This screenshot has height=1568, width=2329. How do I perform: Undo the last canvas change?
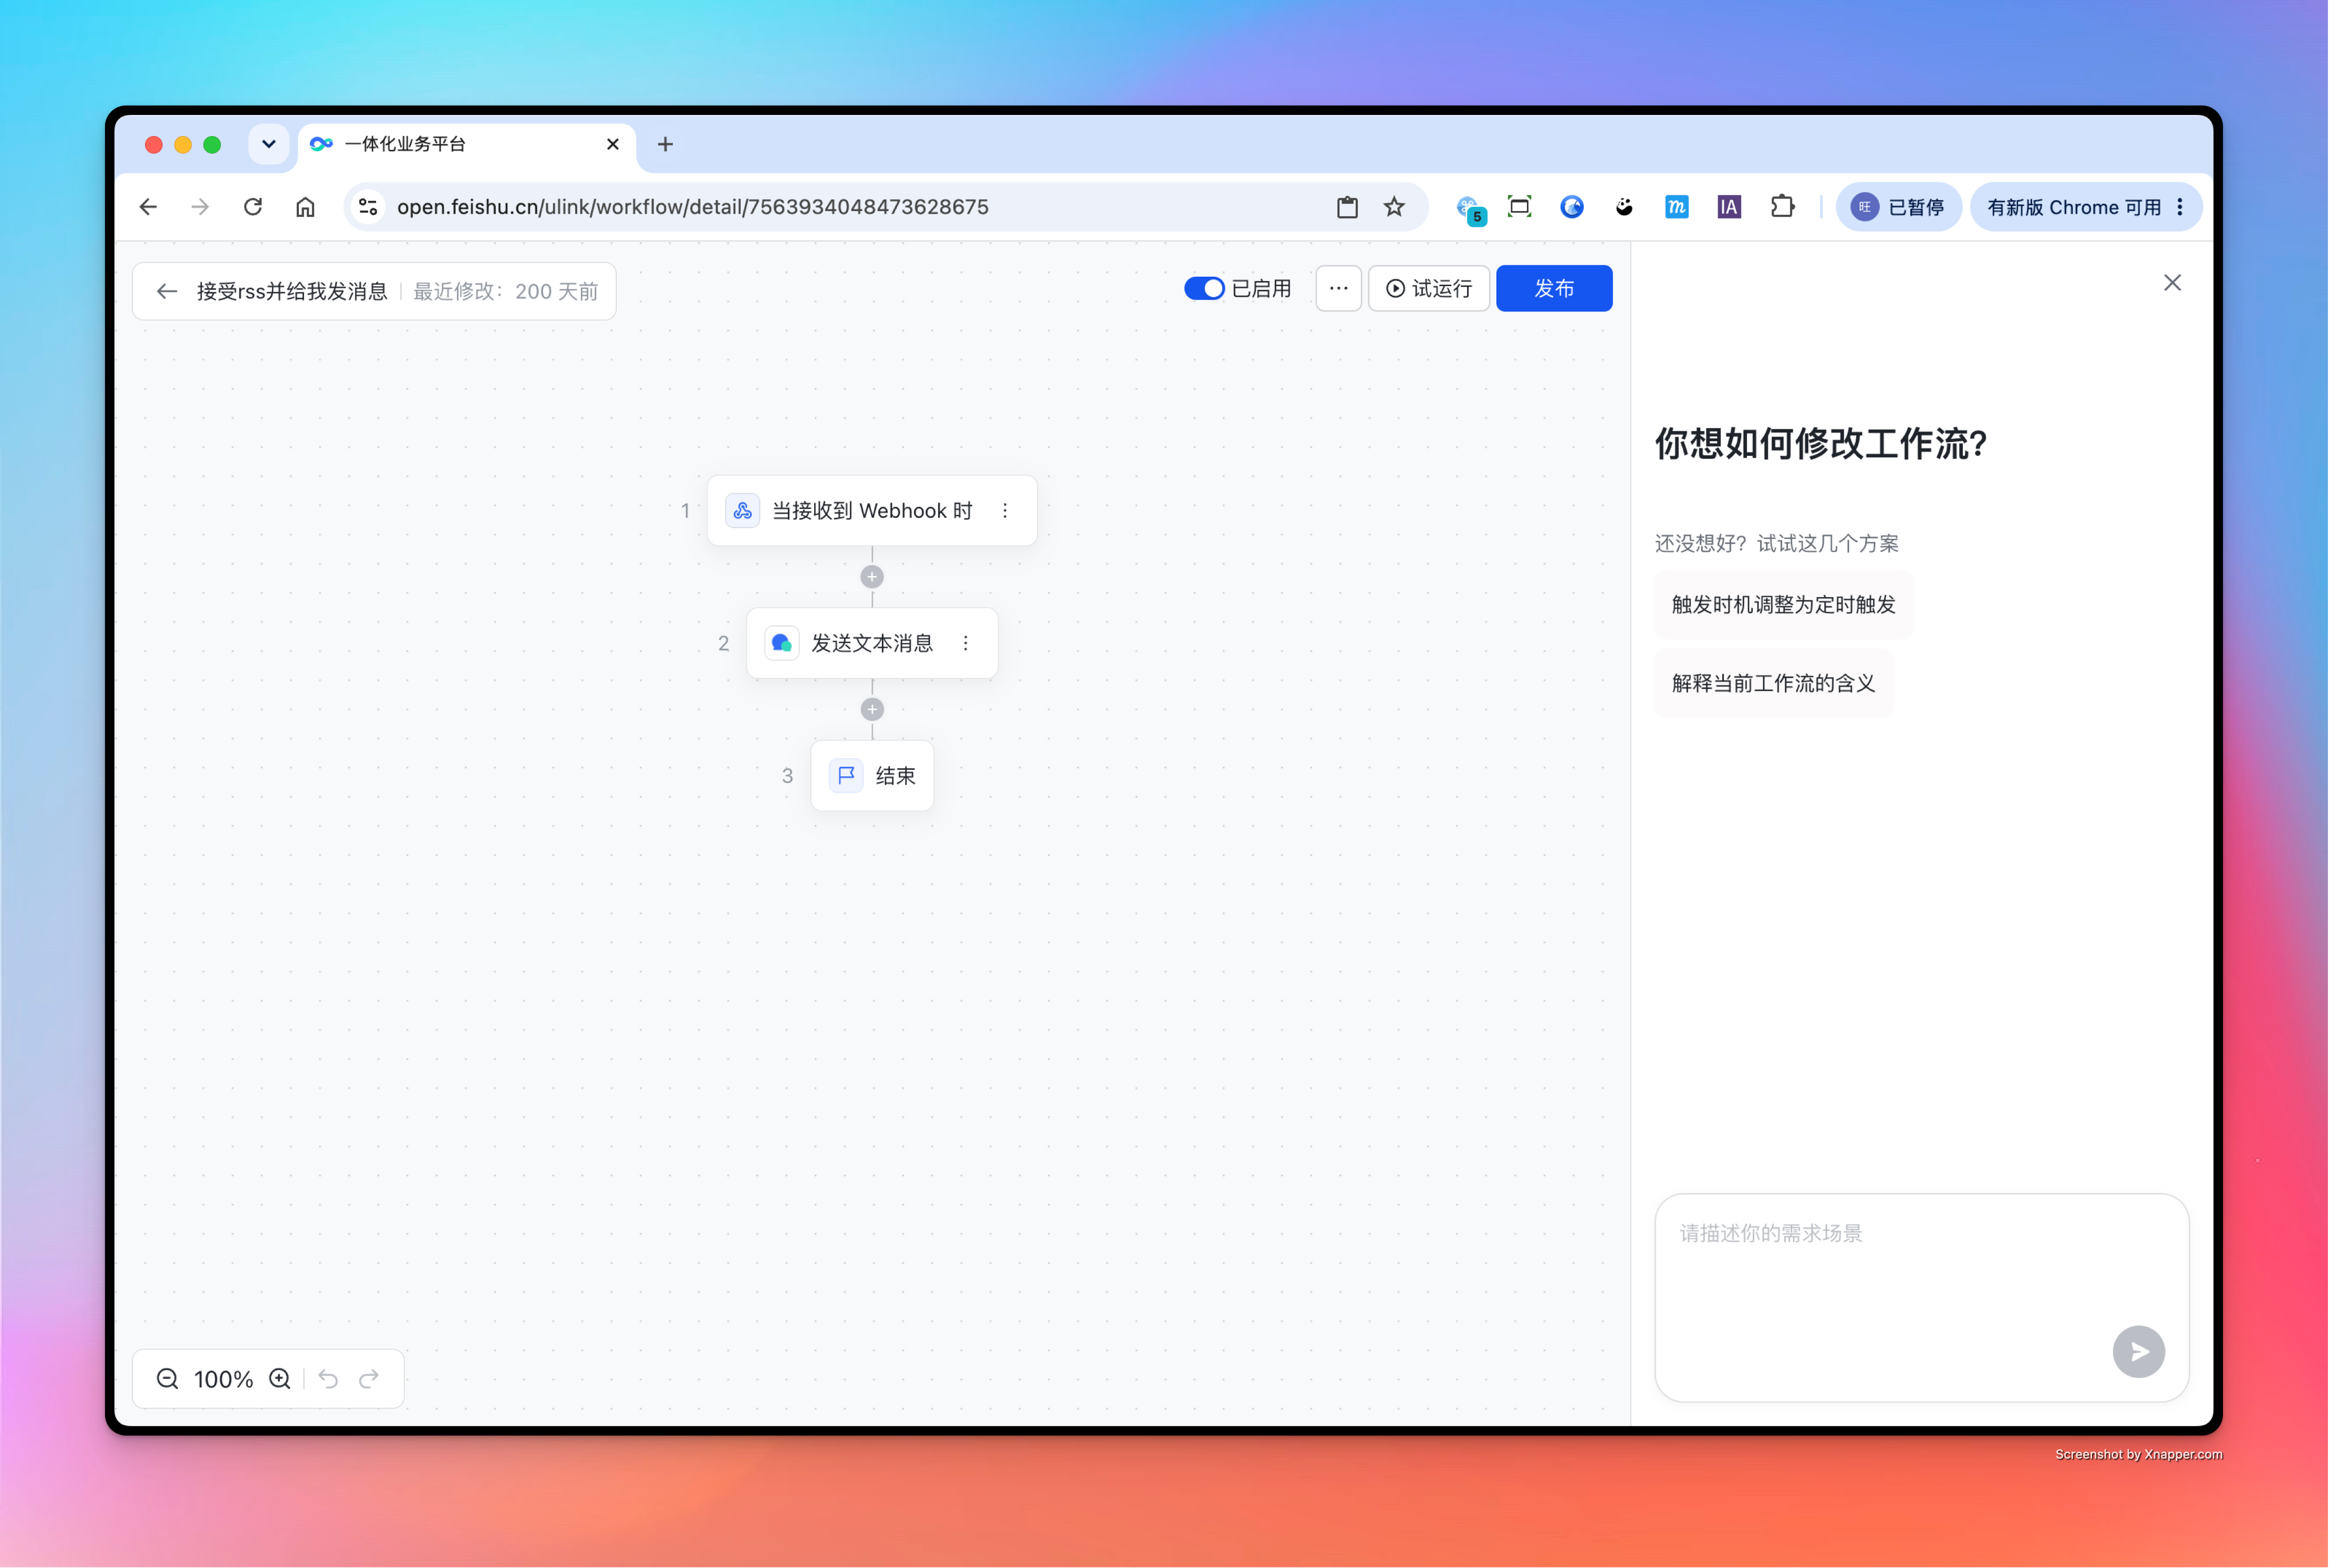point(328,1379)
